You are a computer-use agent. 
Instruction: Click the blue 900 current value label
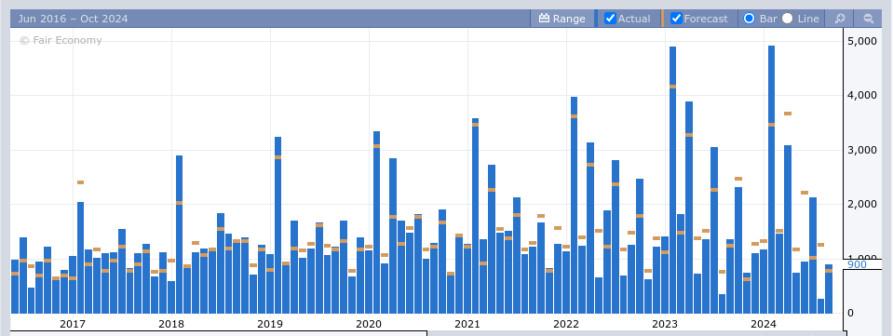tap(857, 264)
